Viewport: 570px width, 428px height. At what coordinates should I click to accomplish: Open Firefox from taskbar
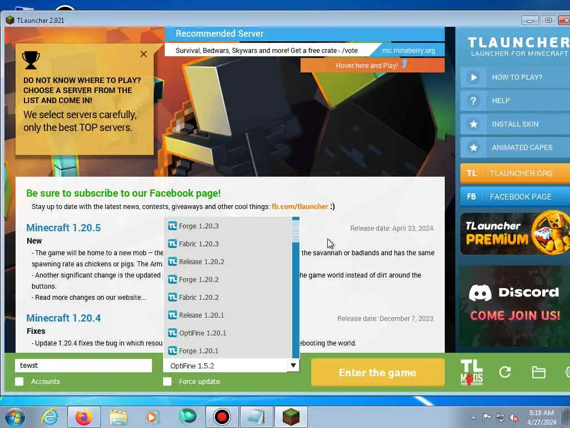(84, 417)
